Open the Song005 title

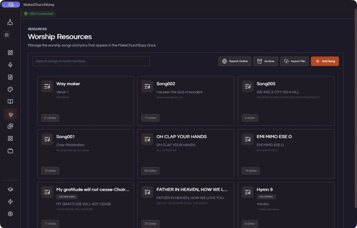(266, 84)
